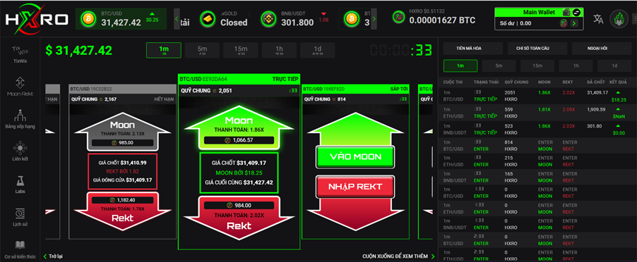
Task: Click the HXRO token price icon
Action: (x=399, y=18)
